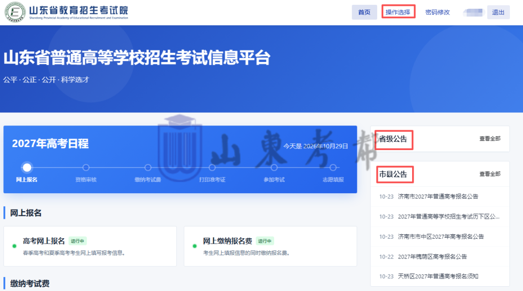Select the 打印准考证 step on the schedule timeline
This screenshot has width=523, height=291.
212,168
